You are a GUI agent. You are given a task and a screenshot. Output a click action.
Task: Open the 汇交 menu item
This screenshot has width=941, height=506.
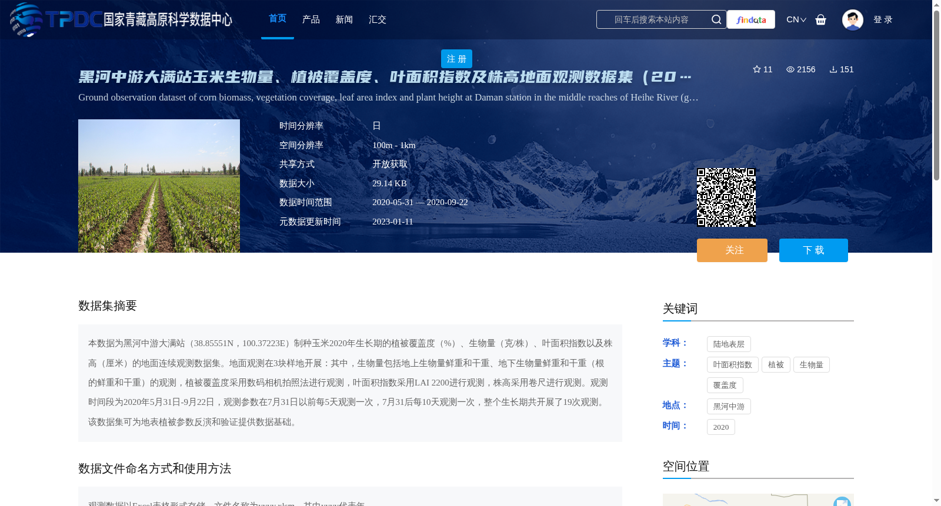(378, 19)
